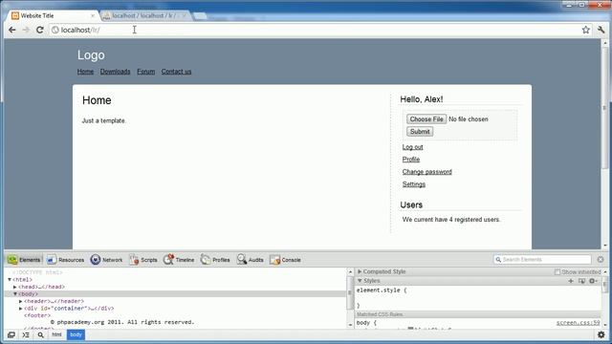612x344 pixels.
Task: Submit the file upload form
Action: tap(420, 132)
